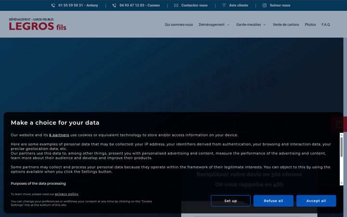Click the icon beside Avis clients

224,5
